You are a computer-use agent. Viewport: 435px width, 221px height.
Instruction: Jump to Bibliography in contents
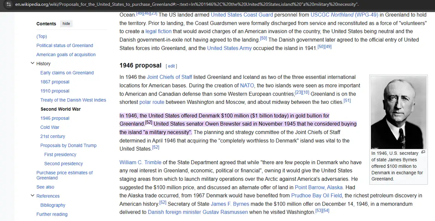pos(53,205)
